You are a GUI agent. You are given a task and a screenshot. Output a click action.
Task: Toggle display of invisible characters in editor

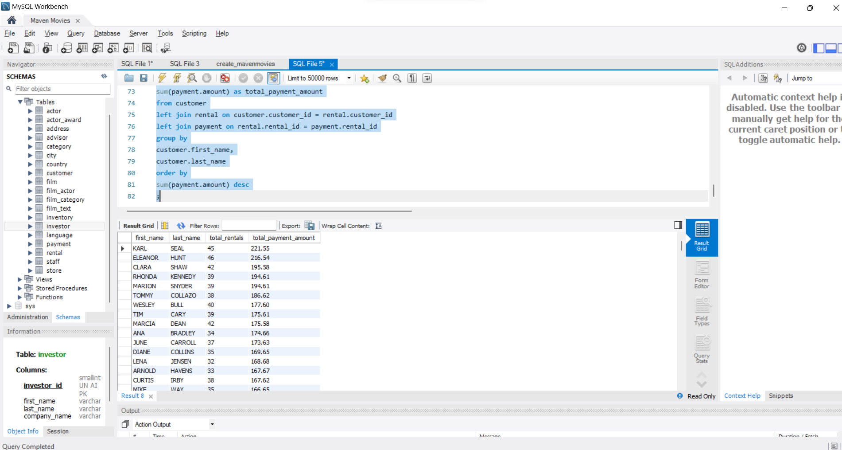click(411, 78)
